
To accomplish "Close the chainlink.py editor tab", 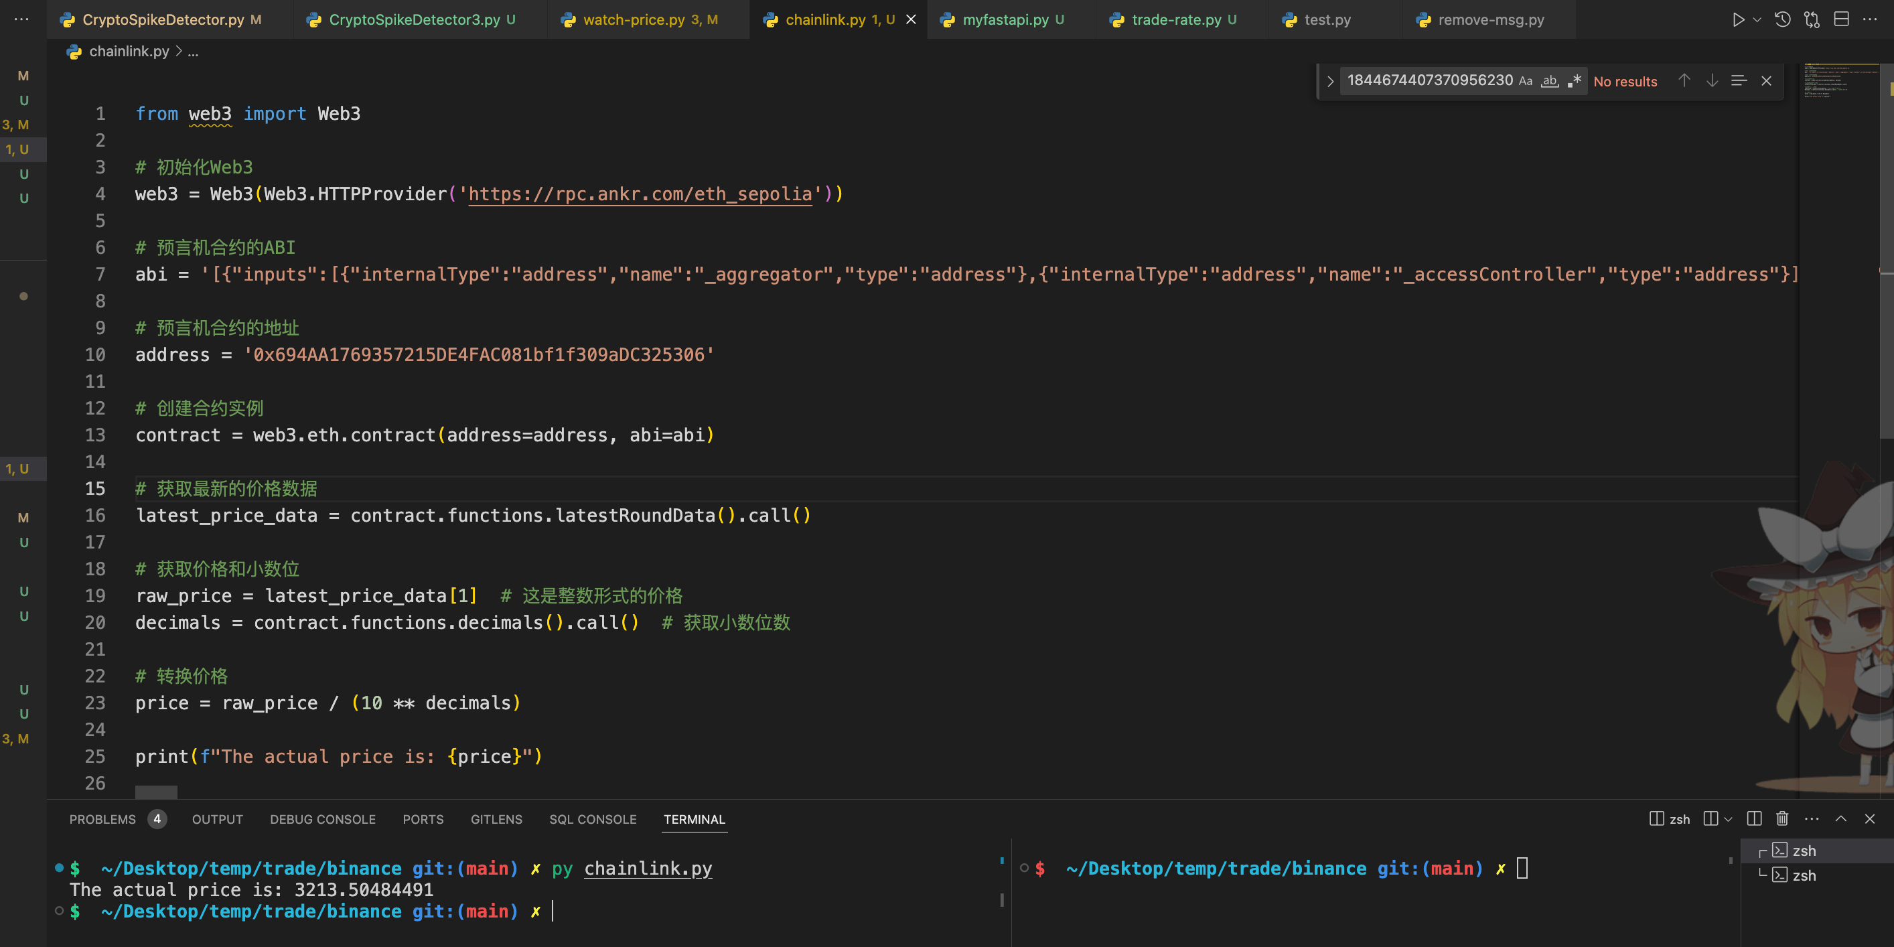I will [x=911, y=20].
